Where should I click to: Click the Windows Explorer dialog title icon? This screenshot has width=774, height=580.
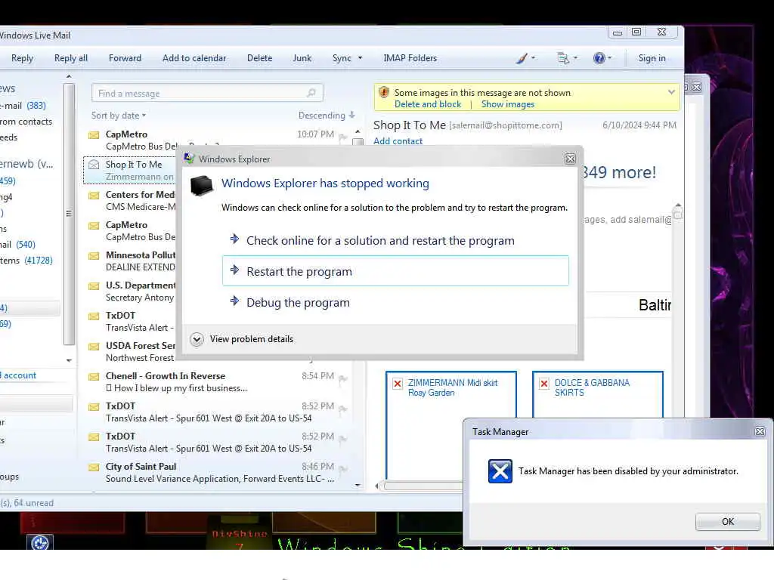point(189,159)
